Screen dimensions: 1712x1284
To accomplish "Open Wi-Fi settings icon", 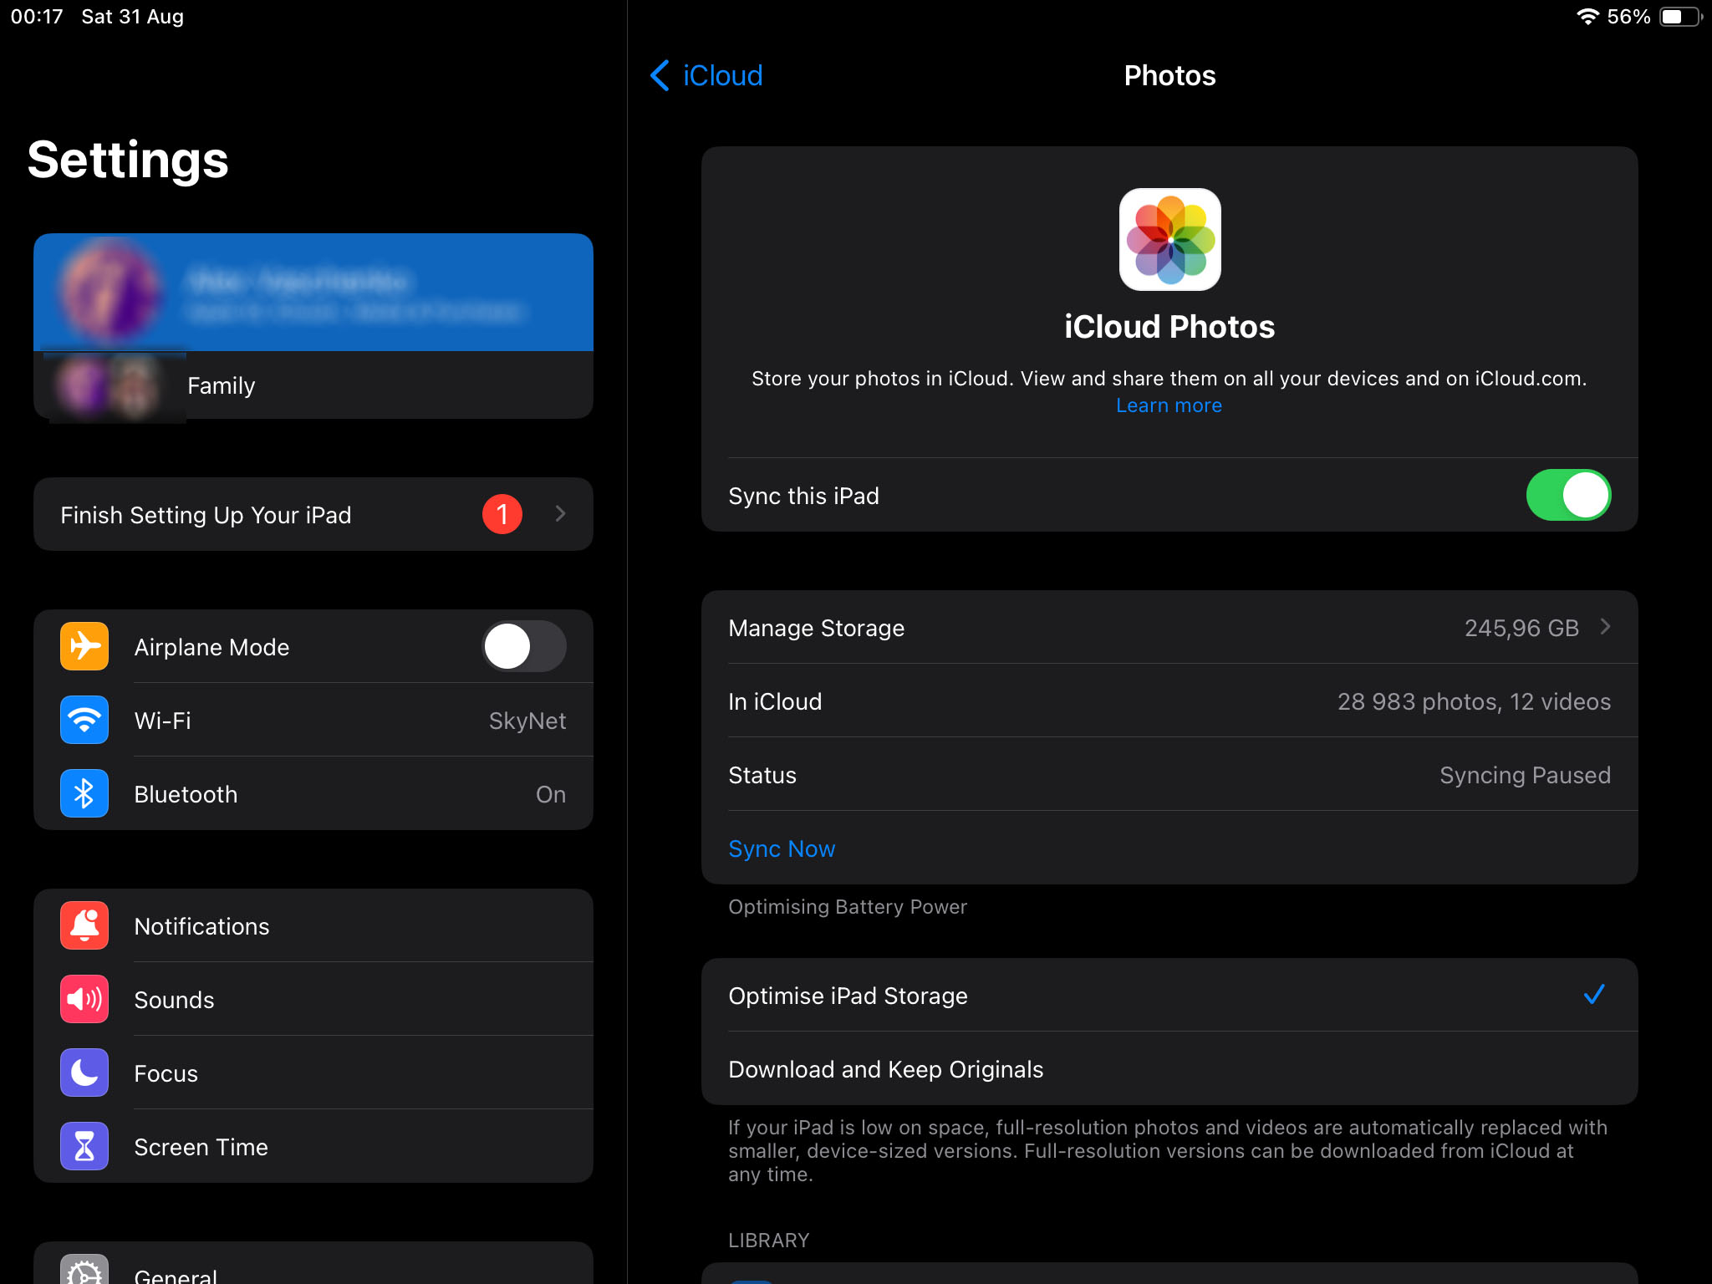I will coord(84,721).
